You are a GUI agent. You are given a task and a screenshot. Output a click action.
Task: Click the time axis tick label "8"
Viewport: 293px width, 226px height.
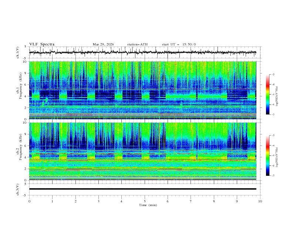(x=214, y=201)
